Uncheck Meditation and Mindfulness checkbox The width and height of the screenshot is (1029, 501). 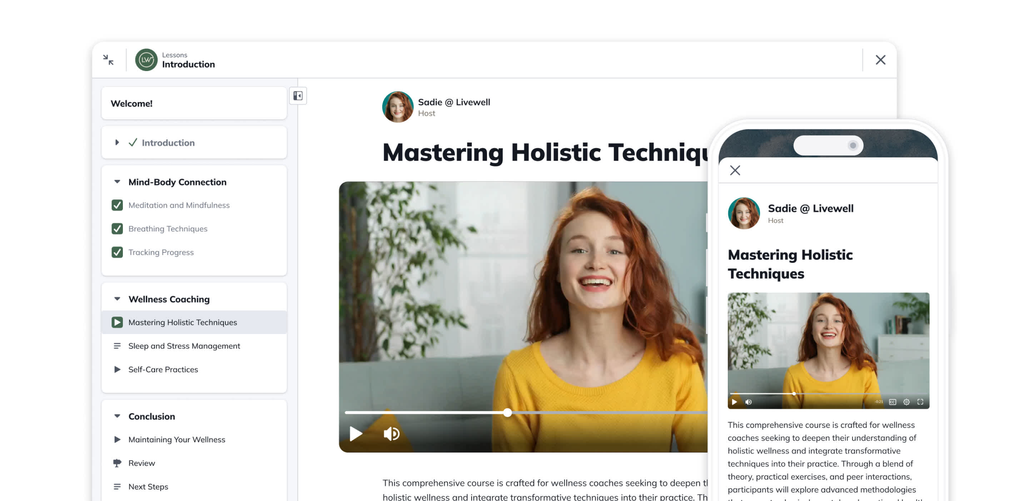[x=117, y=205]
